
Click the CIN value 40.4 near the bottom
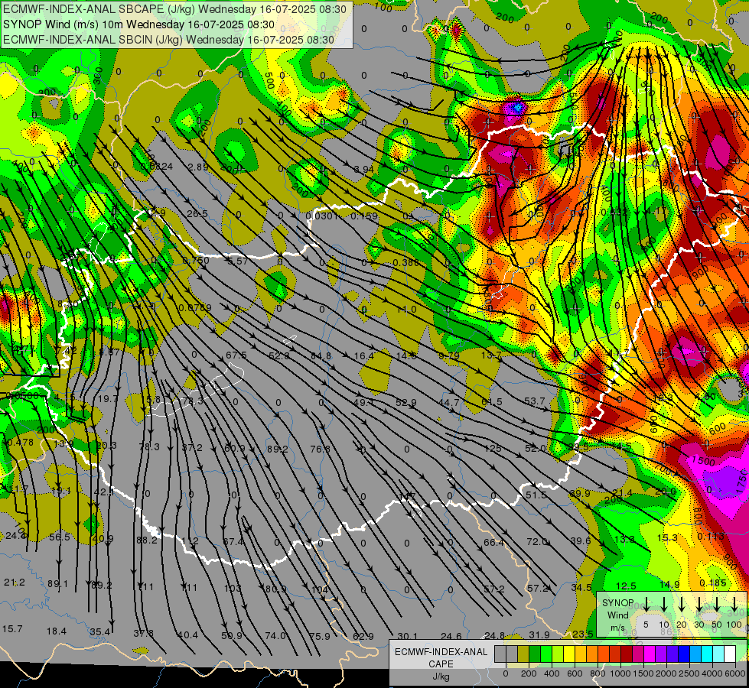coord(187,635)
